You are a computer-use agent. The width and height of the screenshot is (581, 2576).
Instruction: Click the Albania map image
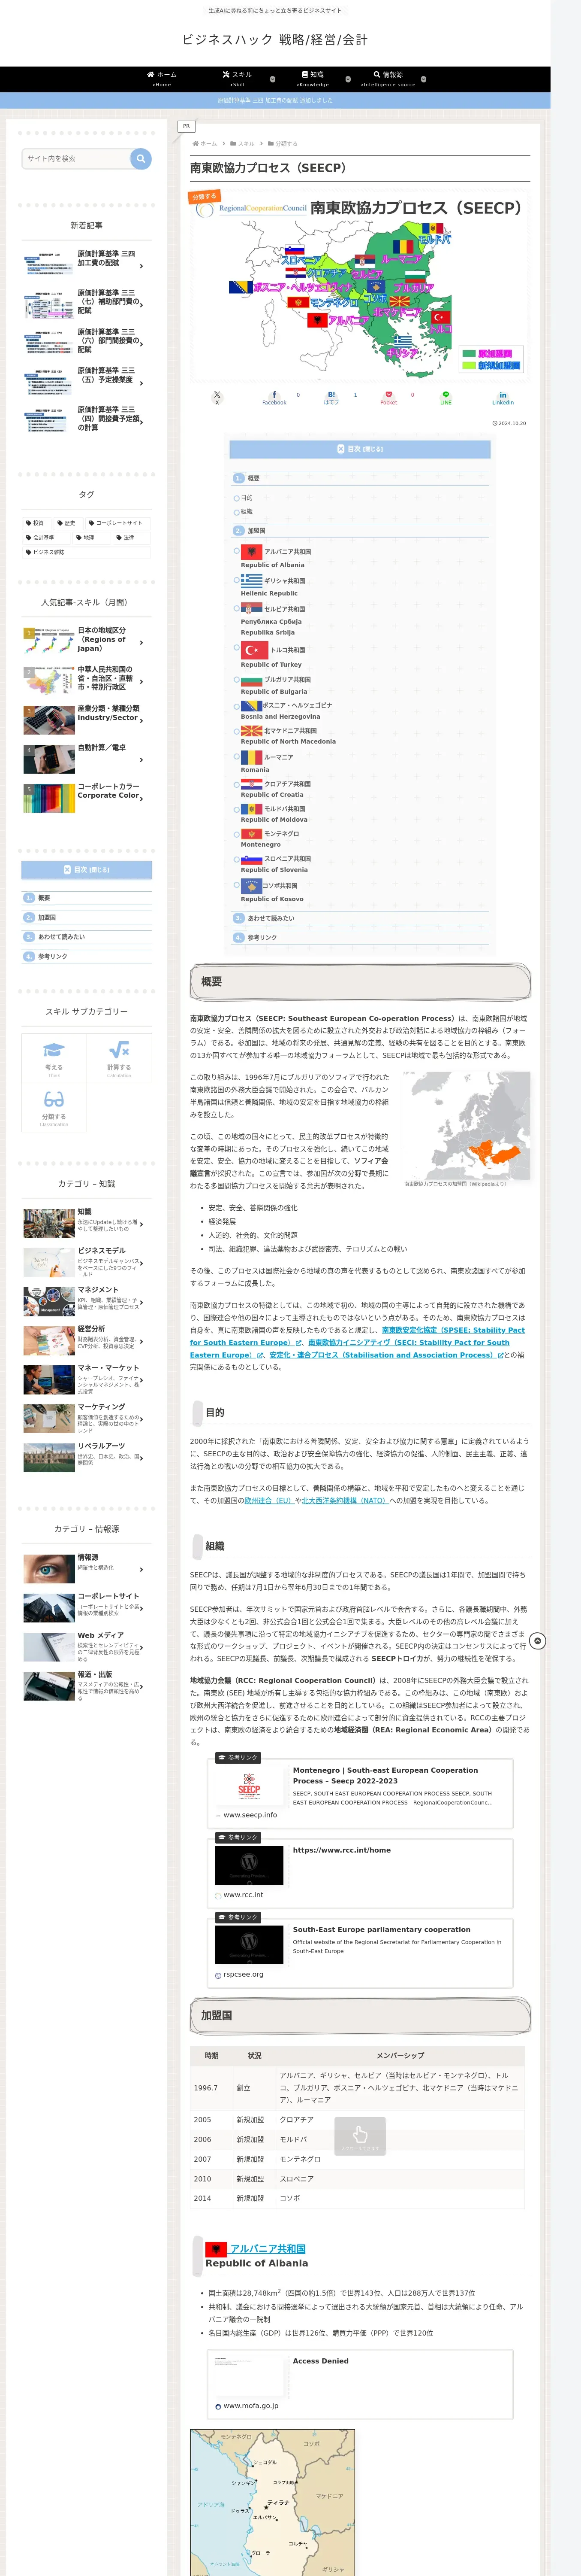click(x=273, y=2502)
